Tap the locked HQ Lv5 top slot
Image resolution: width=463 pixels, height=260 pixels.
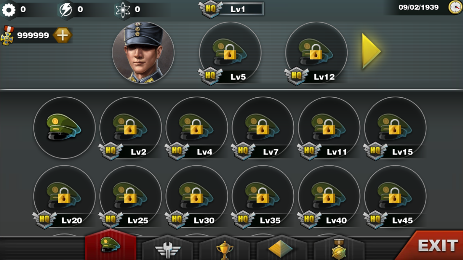click(x=230, y=53)
